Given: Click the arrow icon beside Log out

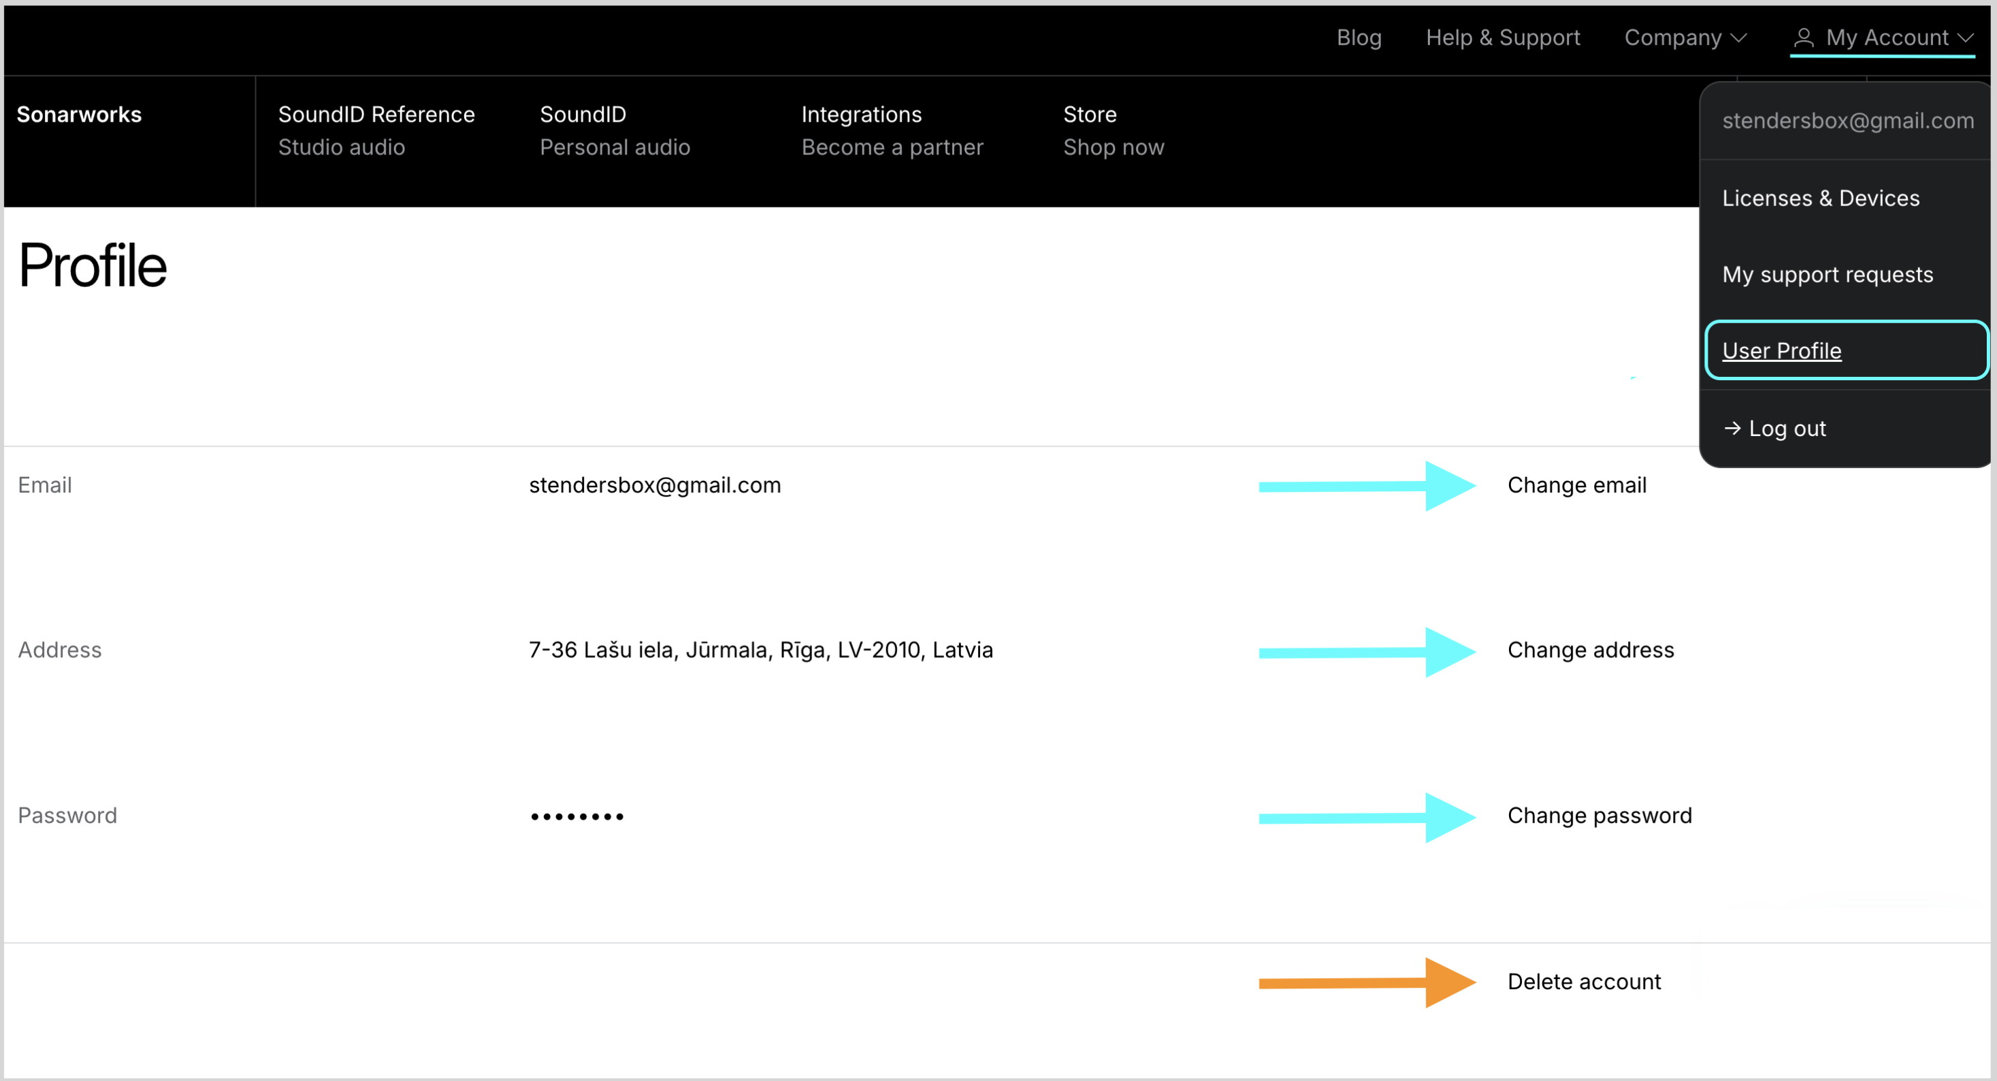Looking at the screenshot, I should [1732, 428].
